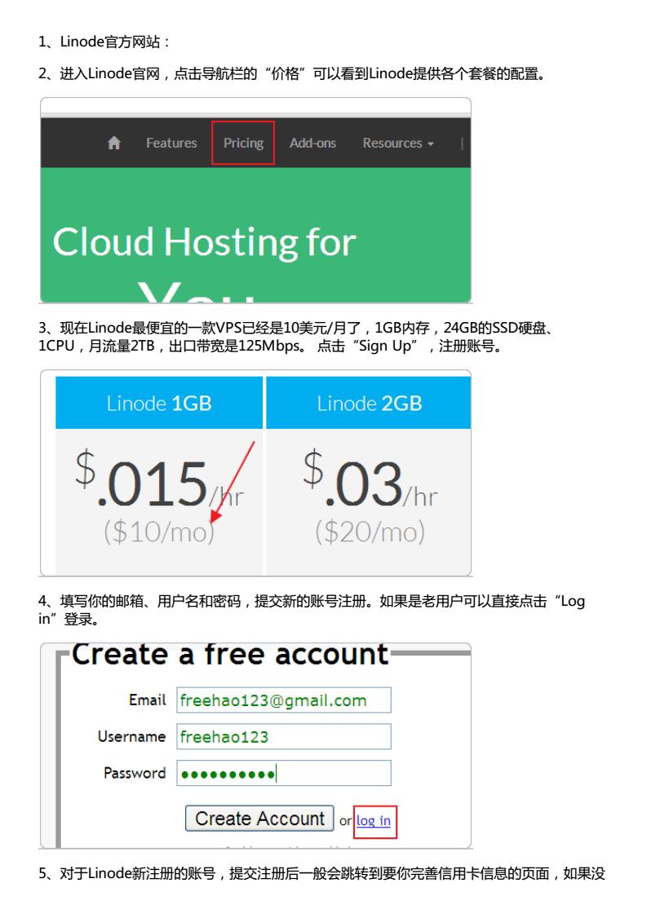Click the Email field label
Viewport: 647px width, 914px height.
pyautogui.click(x=148, y=700)
